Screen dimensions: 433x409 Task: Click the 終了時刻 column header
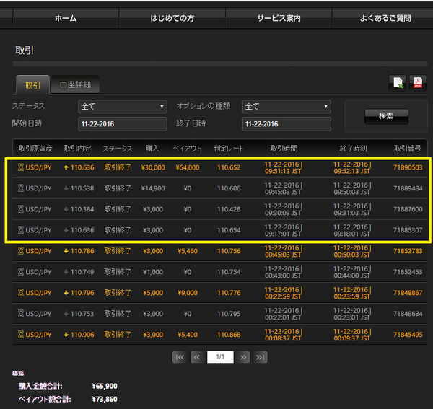(353, 149)
